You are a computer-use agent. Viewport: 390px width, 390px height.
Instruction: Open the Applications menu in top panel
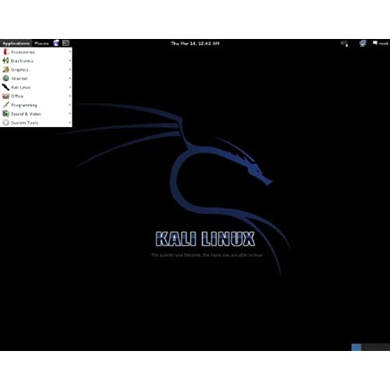point(16,43)
